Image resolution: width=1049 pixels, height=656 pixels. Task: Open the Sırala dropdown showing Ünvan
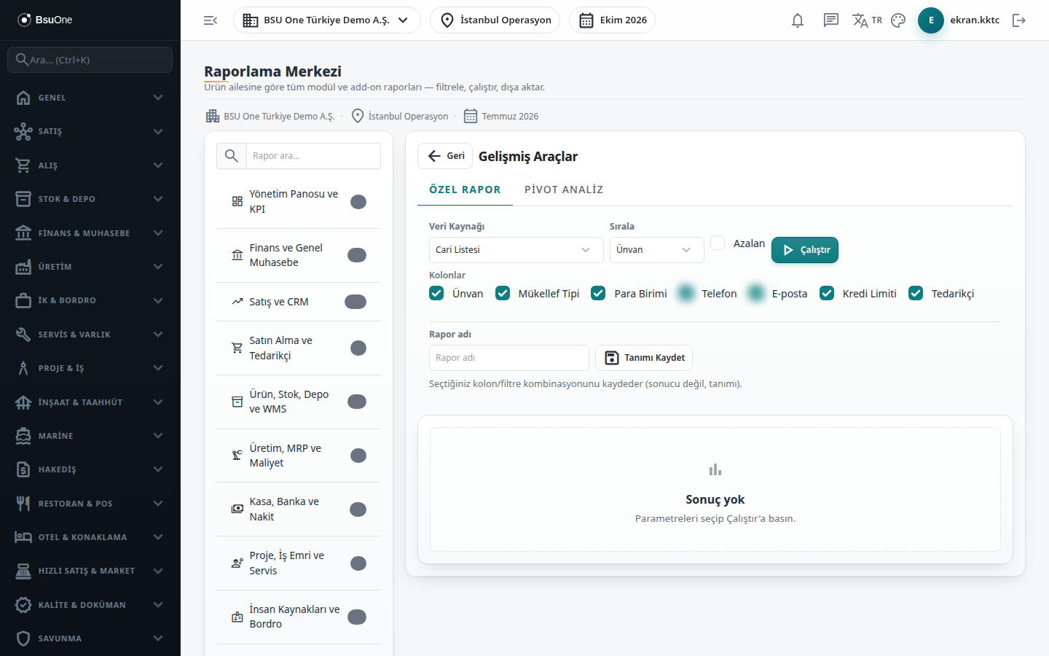657,250
